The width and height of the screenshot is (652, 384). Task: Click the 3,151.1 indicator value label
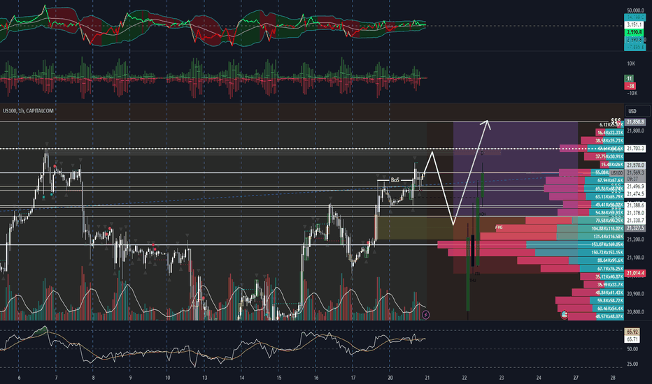tap(635, 25)
